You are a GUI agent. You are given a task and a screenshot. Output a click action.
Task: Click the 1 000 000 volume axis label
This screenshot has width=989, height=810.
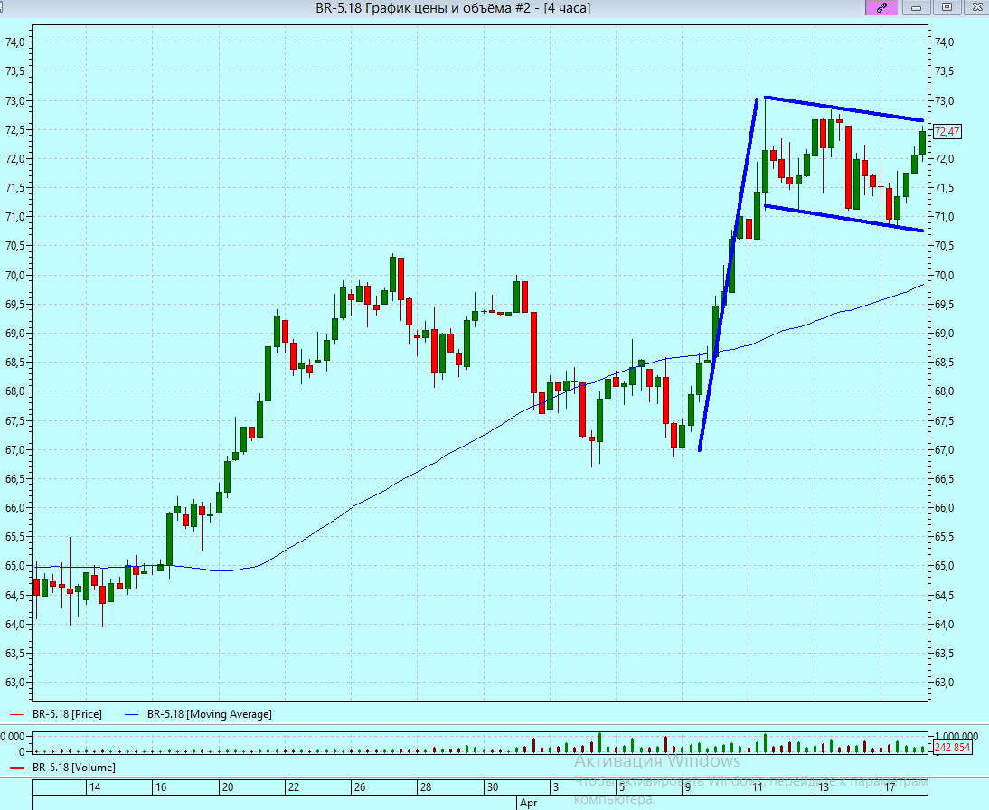(x=956, y=736)
